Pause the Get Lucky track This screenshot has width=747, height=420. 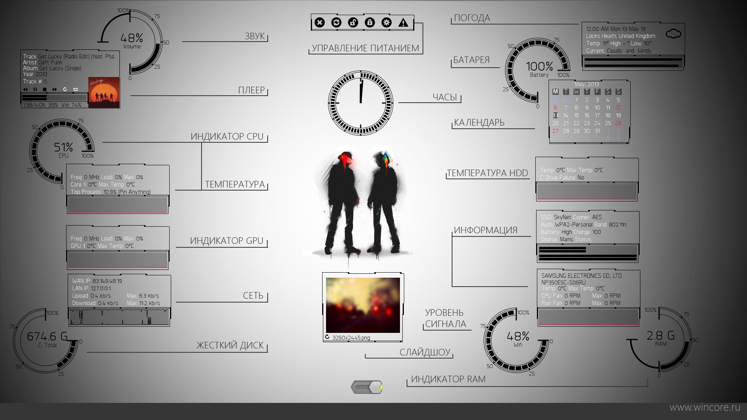[35, 89]
